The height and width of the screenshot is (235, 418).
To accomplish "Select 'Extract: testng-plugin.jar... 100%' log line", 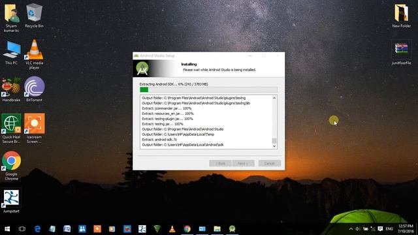I will (x=167, y=119).
